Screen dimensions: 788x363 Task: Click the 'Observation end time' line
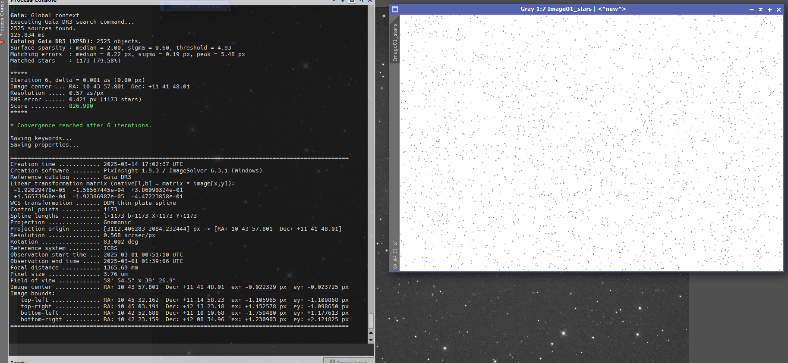point(96,261)
